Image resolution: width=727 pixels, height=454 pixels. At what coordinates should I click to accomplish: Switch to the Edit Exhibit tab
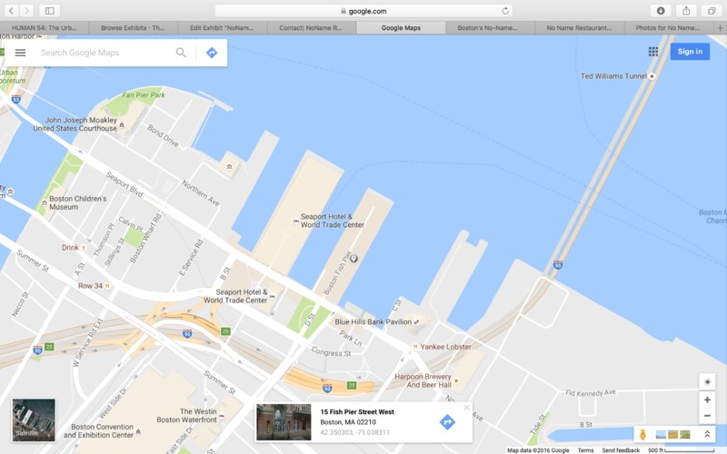pos(222,28)
